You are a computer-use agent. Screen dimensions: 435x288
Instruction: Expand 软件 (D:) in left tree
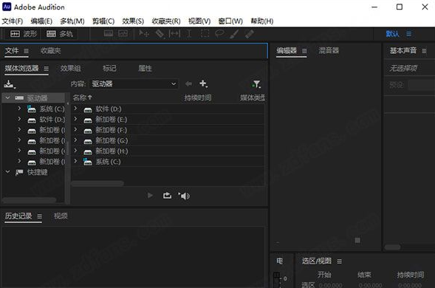[19, 119]
